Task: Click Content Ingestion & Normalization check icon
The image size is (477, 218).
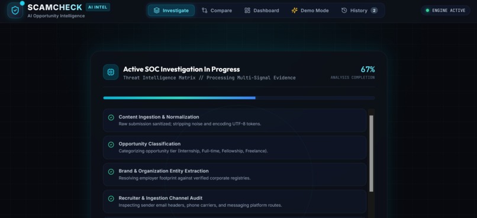Action: [x=111, y=117]
